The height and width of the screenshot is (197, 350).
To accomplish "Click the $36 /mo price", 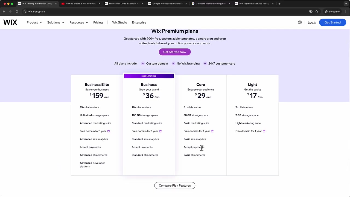I will pyautogui.click(x=151, y=95).
